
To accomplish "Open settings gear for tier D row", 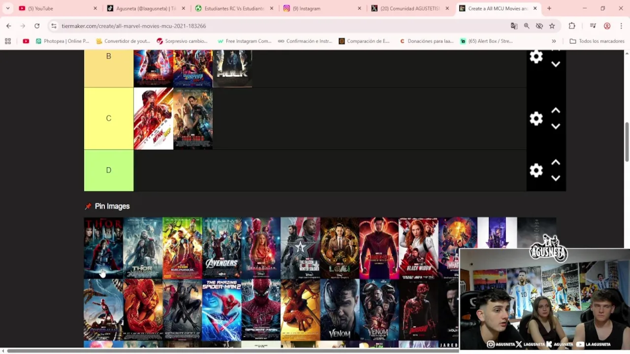I will tap(536, 170).
